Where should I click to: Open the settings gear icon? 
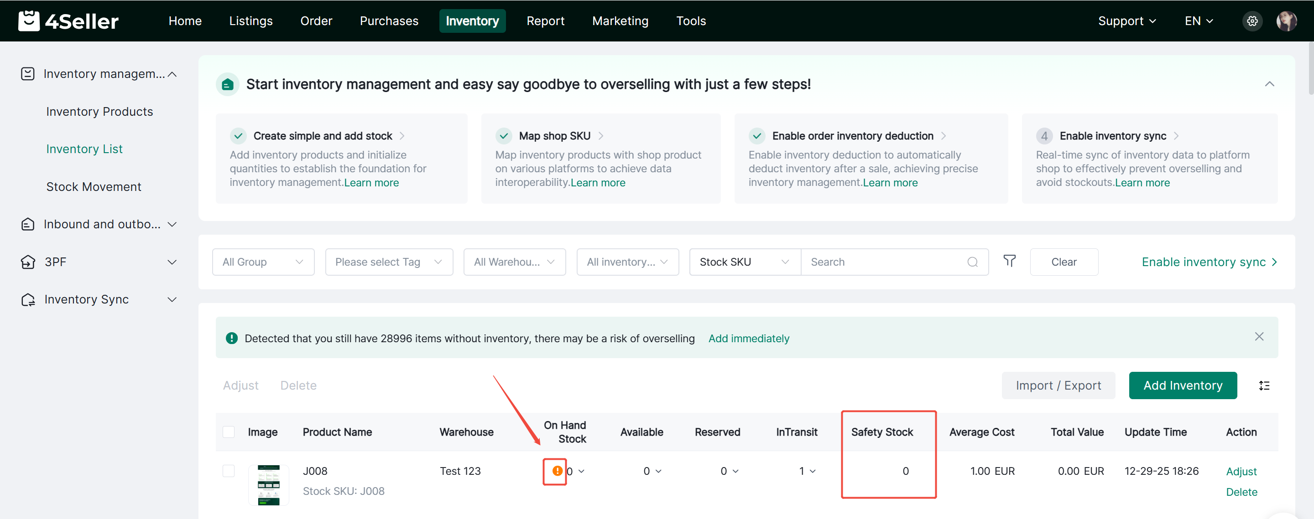click(1252, 21)
